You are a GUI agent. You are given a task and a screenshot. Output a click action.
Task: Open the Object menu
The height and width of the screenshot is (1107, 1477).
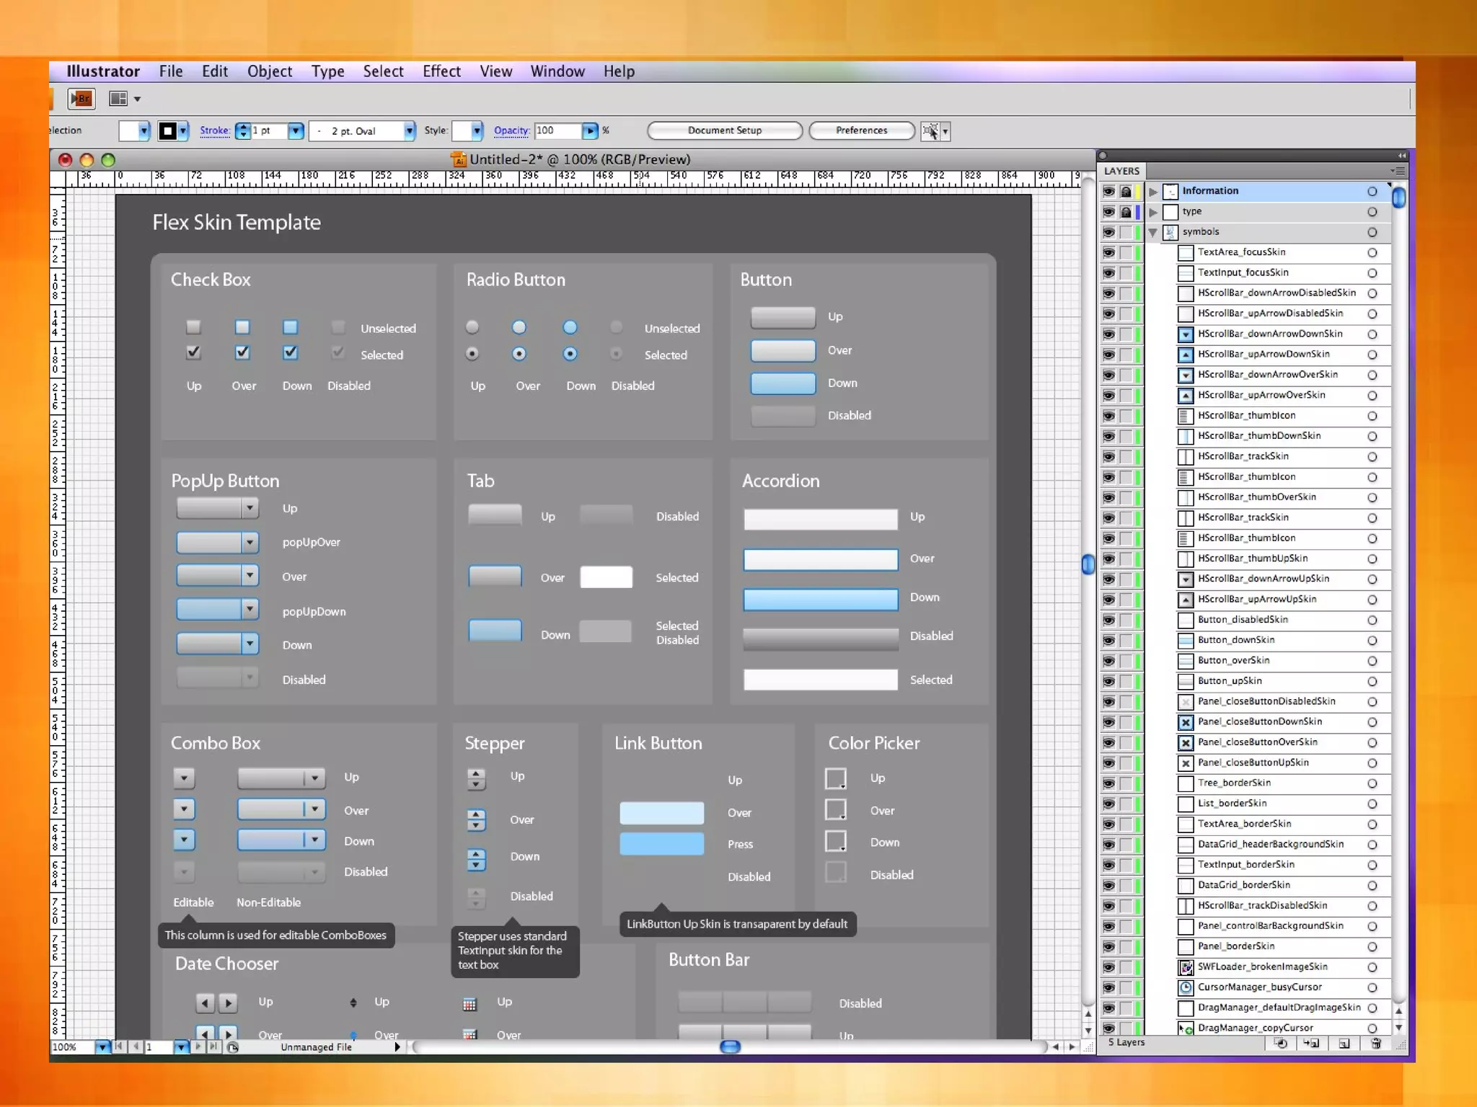point(270,71)
